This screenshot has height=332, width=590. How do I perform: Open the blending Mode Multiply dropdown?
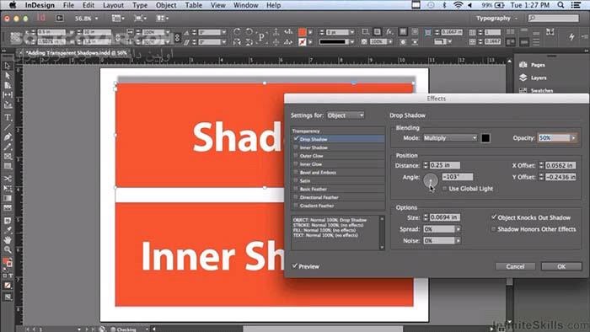[450, 138]
